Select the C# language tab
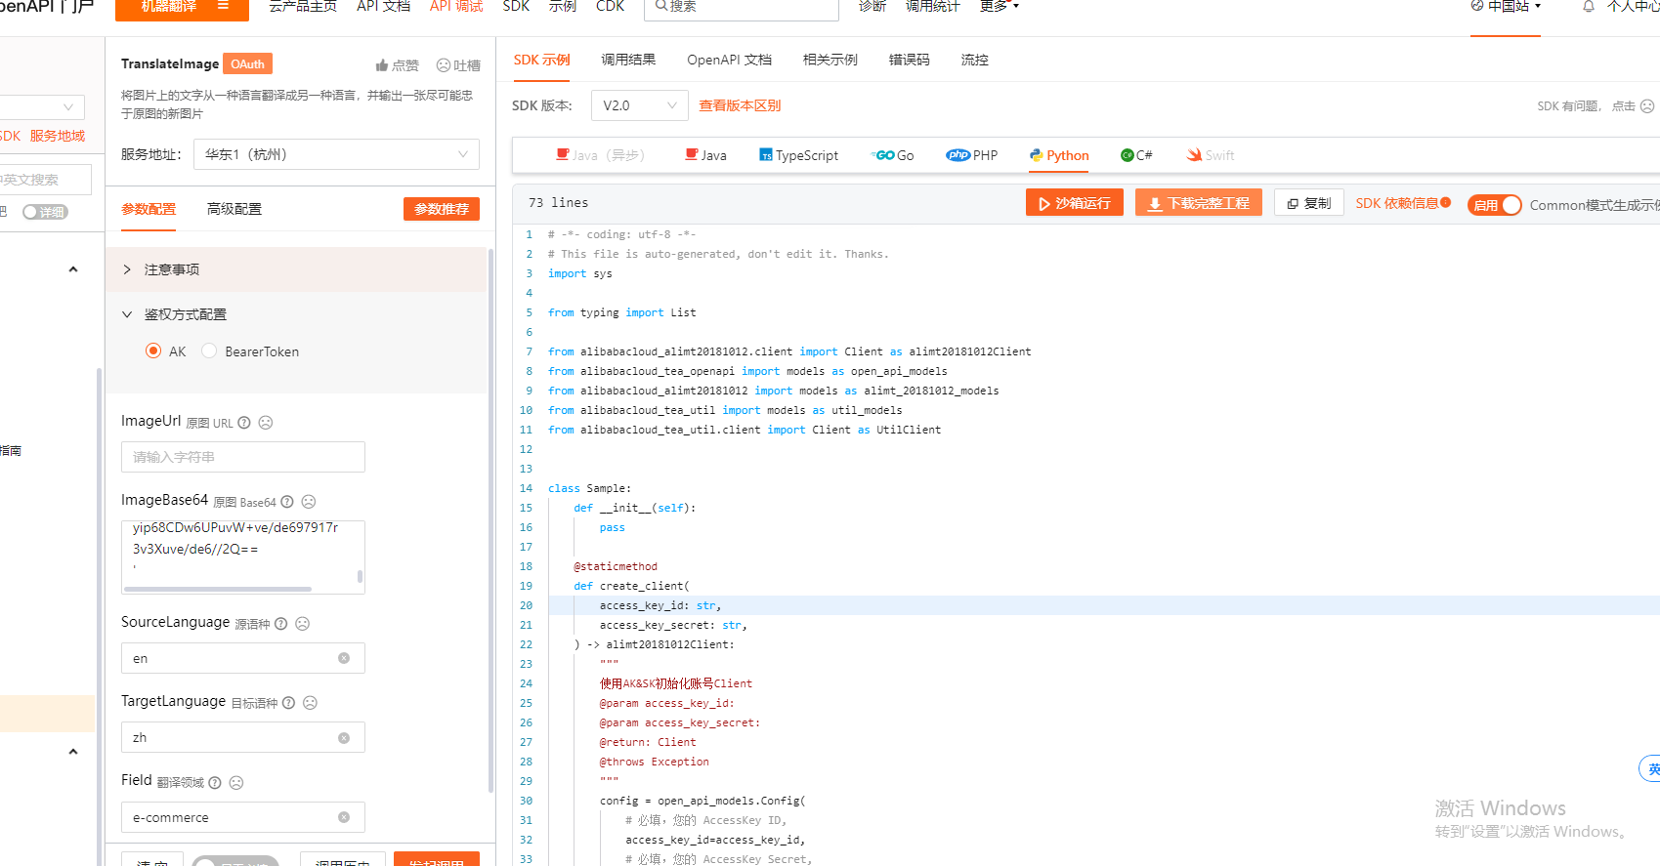 point(1137,155)
